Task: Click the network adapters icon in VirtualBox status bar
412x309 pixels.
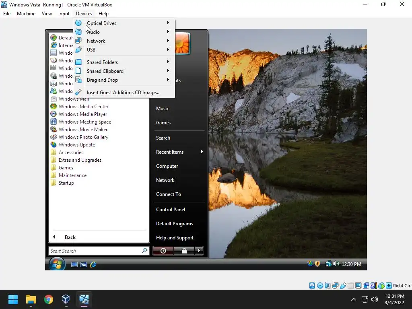Action: [x=335, y=286]
